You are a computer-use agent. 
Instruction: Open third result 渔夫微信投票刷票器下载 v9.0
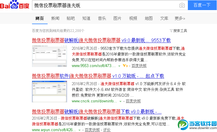point(97,112)
